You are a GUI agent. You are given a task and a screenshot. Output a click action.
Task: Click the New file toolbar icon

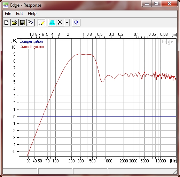(x=7, y=23)
